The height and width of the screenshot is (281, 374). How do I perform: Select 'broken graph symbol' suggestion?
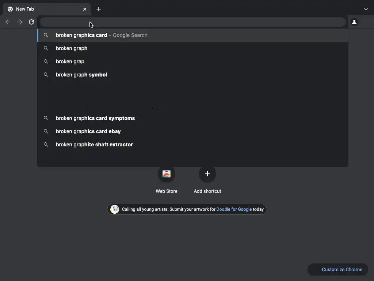click(x=81, y=75)
